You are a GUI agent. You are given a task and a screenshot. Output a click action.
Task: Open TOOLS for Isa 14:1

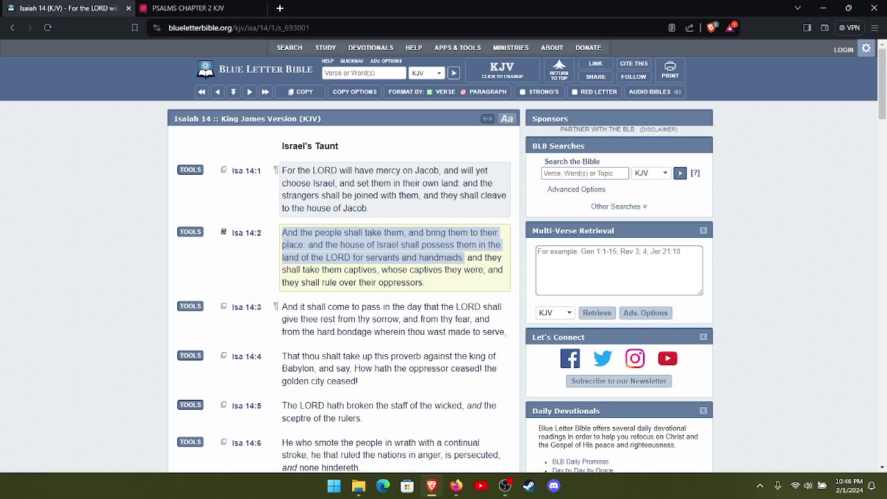coord(191,170)
